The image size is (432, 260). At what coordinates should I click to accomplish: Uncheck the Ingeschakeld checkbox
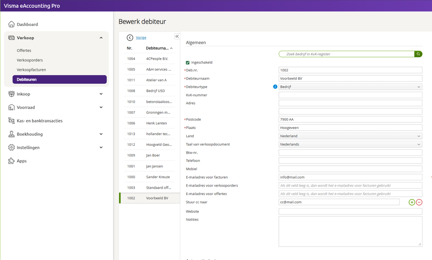click(188, 62)
